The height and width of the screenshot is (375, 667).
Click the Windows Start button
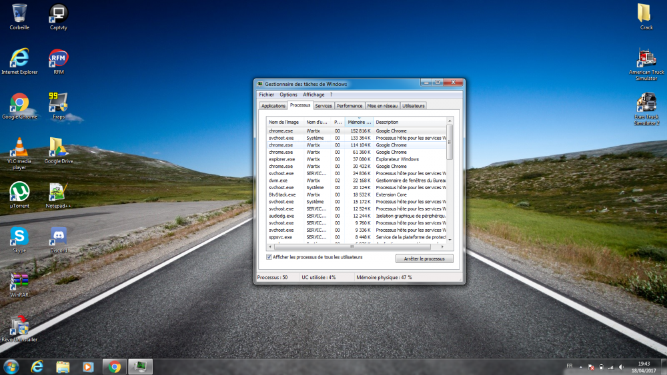[11, 366]
